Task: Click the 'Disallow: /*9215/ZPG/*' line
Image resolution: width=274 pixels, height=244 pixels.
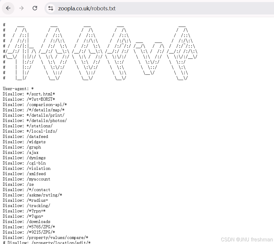Action: pyautogui.click(x=29, y=232)
